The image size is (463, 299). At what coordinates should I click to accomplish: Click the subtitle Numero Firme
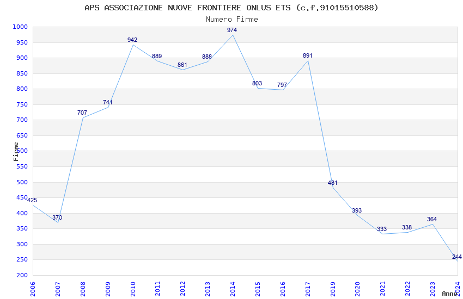232,20
